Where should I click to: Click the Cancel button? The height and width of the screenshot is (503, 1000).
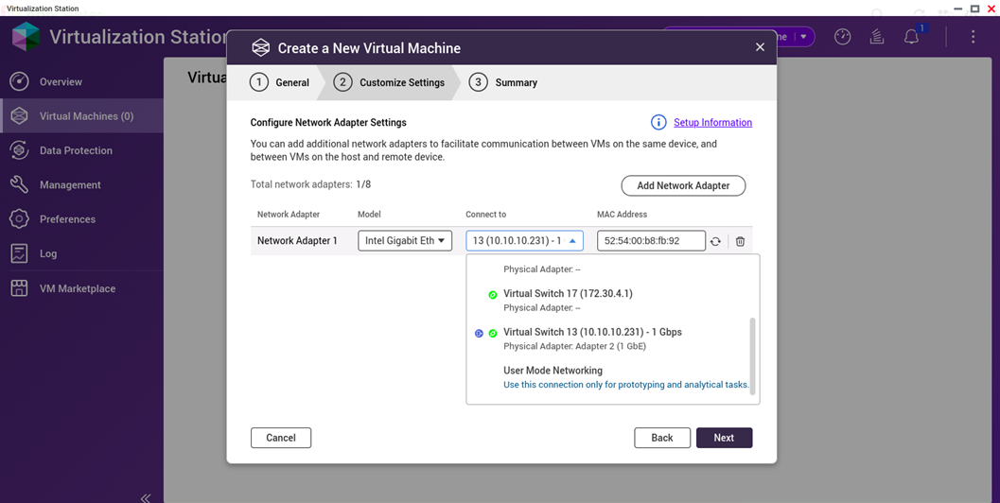click(281, 438)
